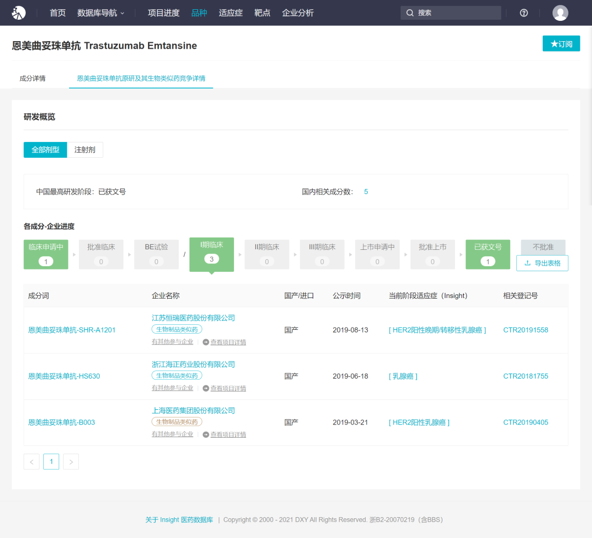592x538 pixels.
Task: Open 国内相关成分数 value 5
Action: click(366, 192)
